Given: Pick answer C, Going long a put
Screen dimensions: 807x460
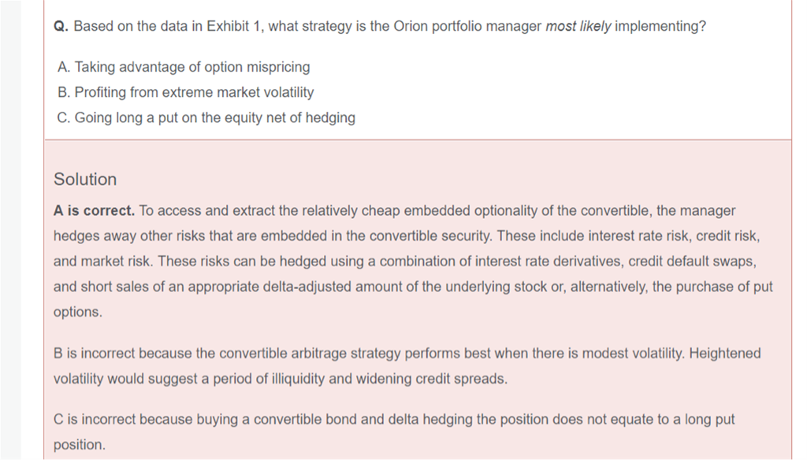Looking at the screenshot, I should click(x=206, y=117).
